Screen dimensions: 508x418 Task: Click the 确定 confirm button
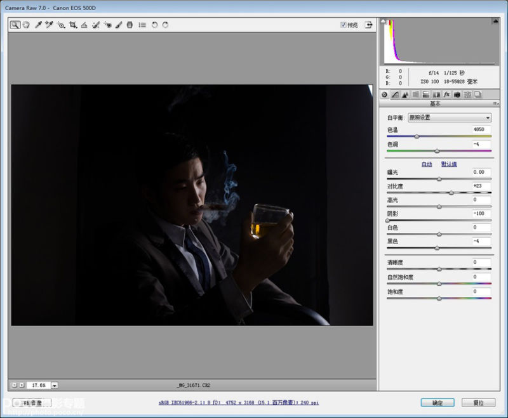click(438, 403)
